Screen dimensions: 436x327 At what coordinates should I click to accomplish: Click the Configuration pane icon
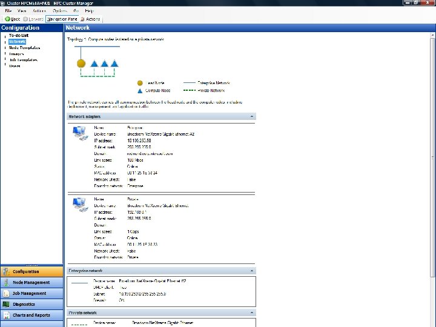click(x=6, y=271)
